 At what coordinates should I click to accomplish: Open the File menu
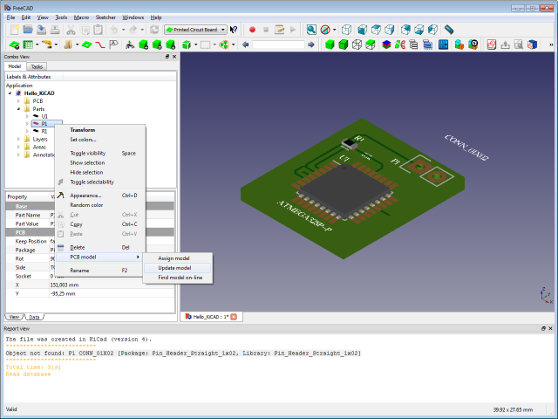10,17
